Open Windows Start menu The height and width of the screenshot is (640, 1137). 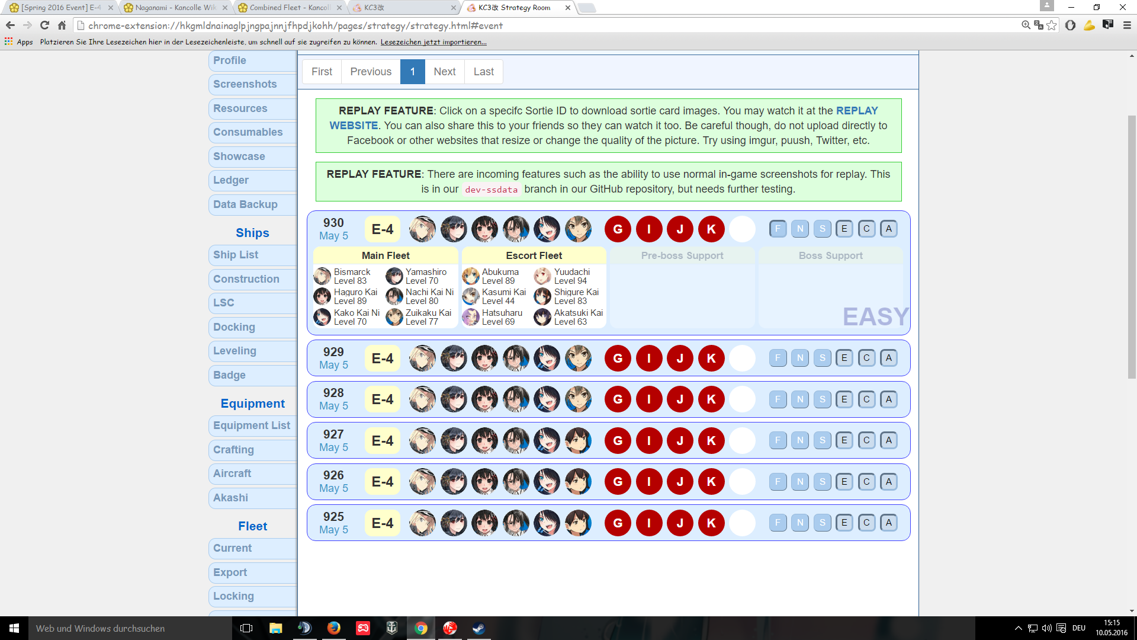click(14, 628)
